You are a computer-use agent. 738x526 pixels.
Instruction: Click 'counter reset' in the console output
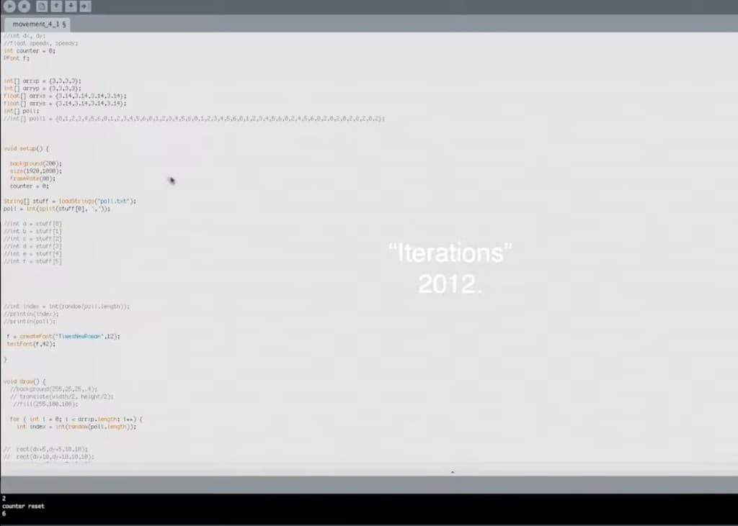(x=23, y=507)
